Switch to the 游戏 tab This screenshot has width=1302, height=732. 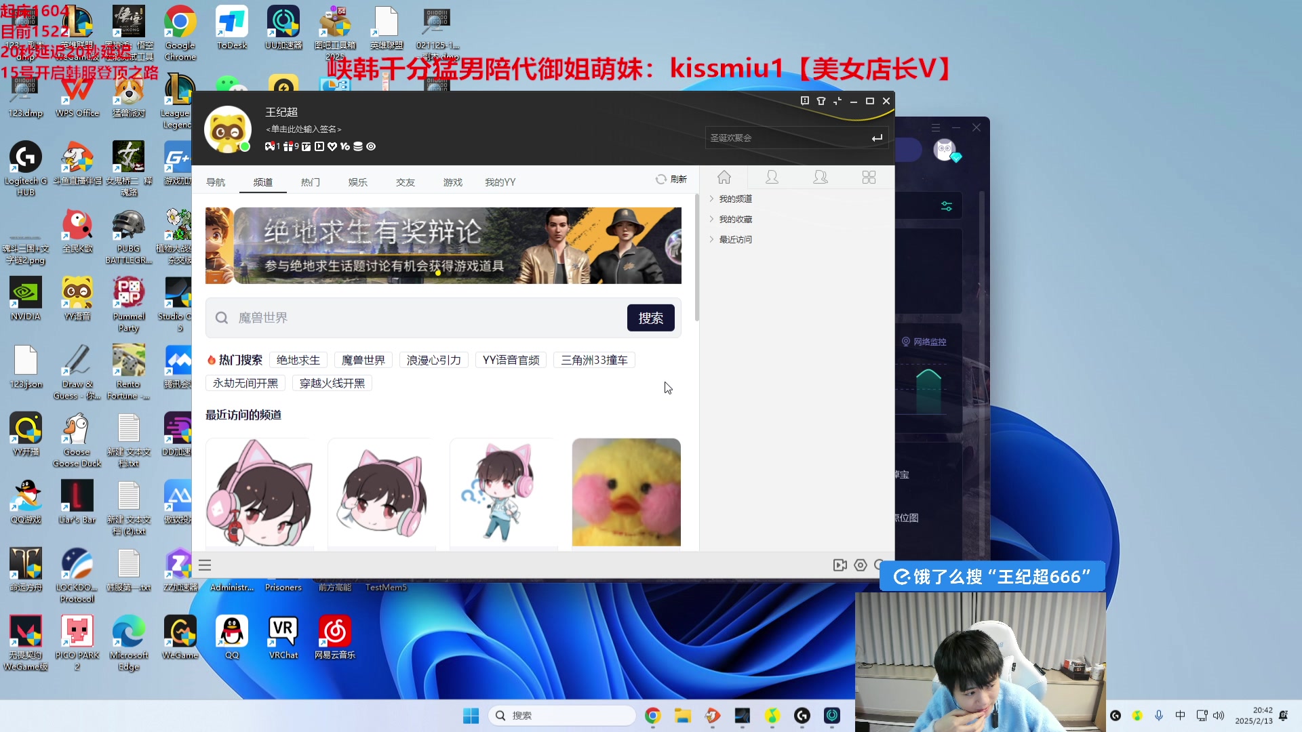[x=453, y=182]
